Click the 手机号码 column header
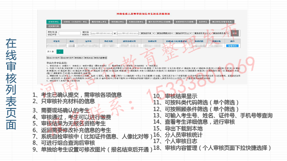287x161 pixels. [x=108, y=41]
